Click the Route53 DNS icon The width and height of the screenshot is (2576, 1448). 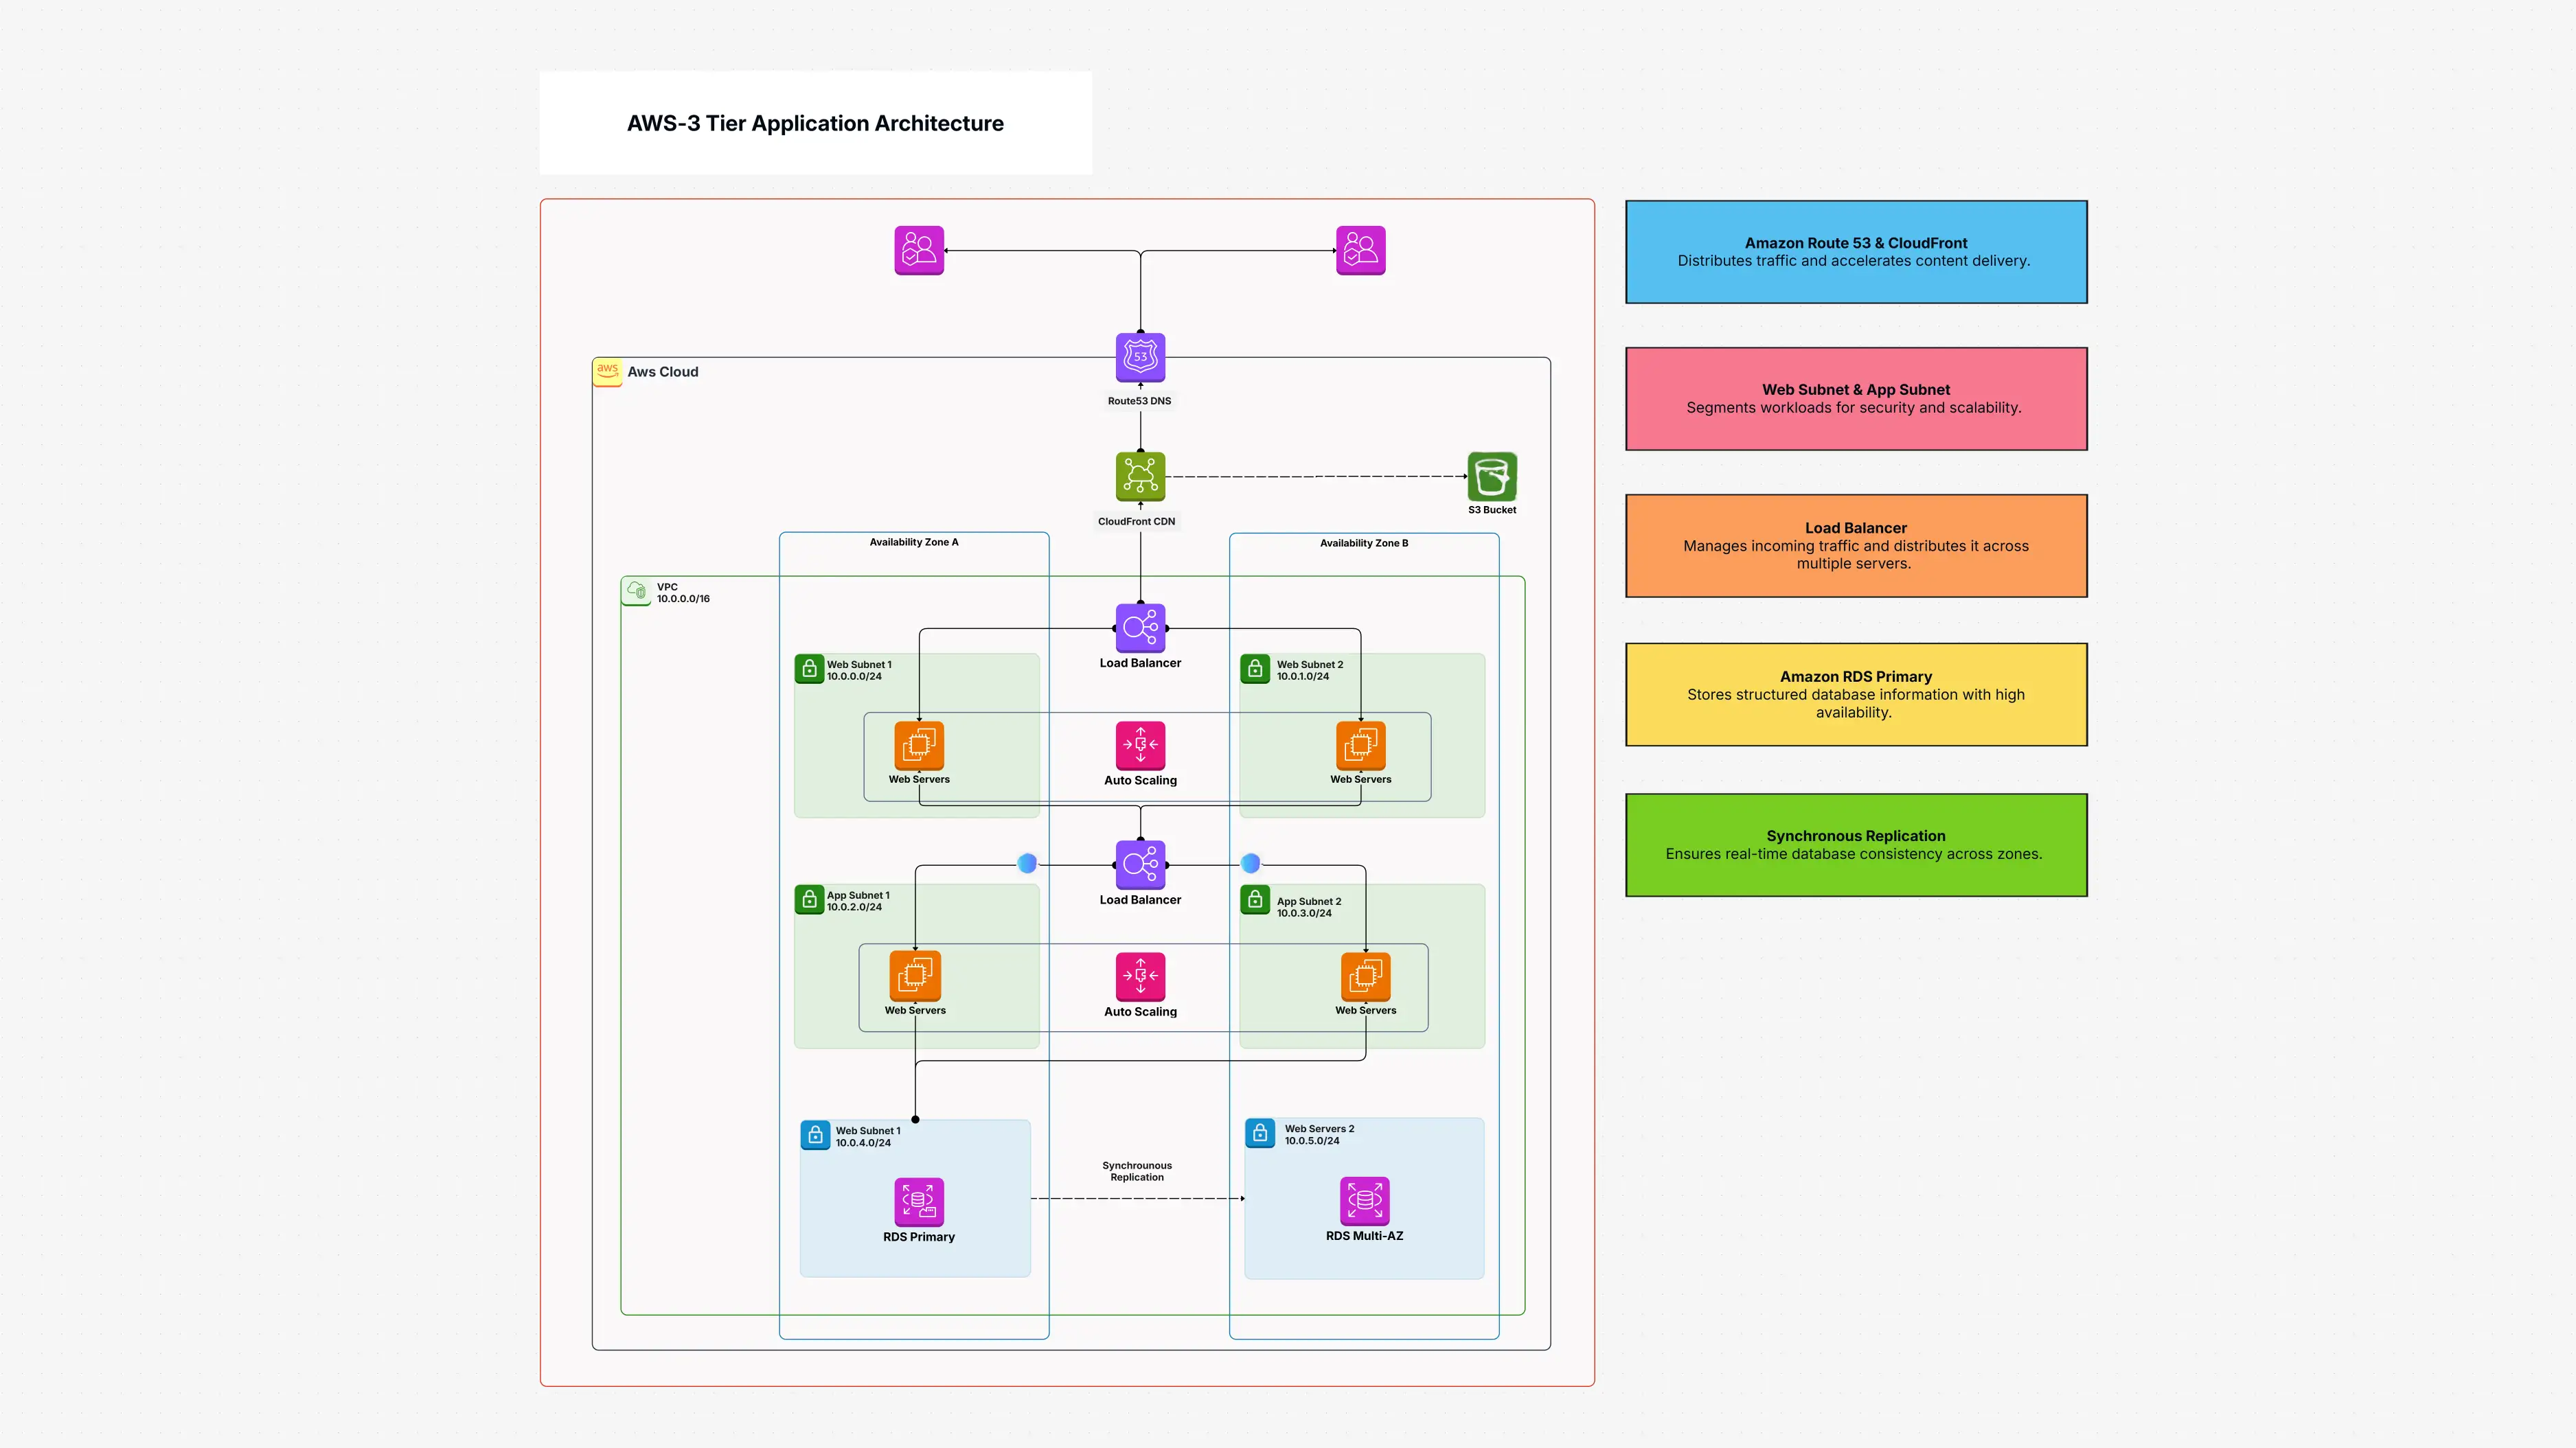[1140, 357]
